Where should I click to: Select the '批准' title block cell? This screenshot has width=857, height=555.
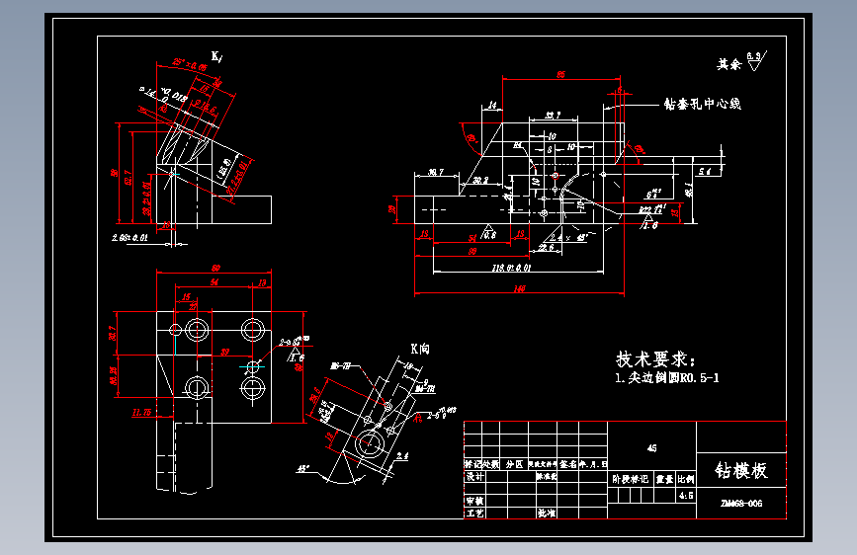click(546, 513)
